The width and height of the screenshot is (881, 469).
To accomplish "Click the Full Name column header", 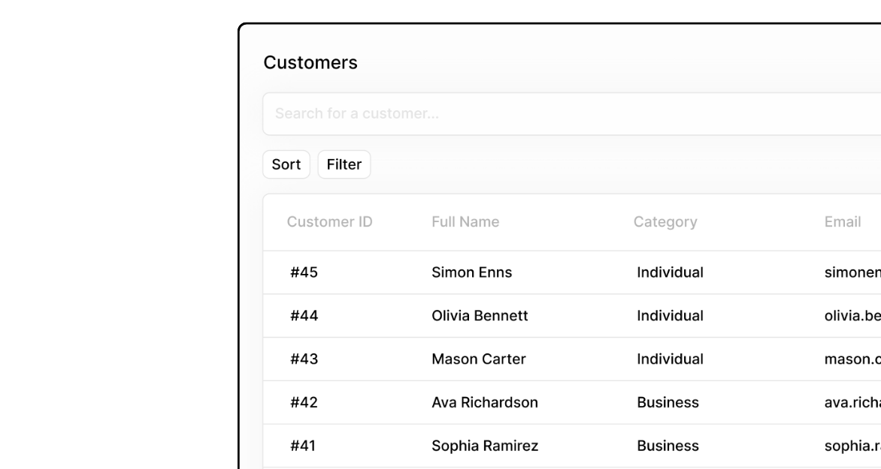I will 465,222.
